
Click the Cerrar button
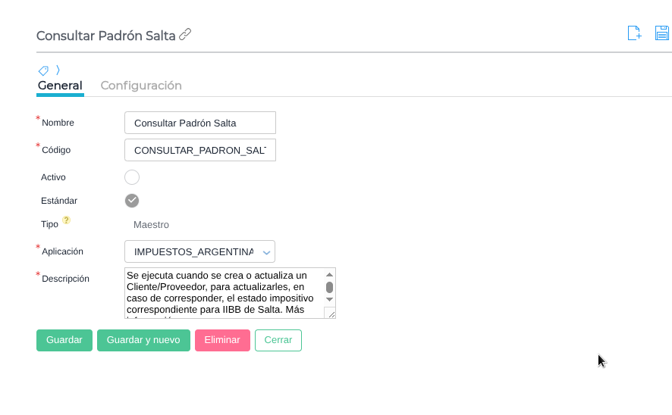pyautogui.click(x=278, y=340)
